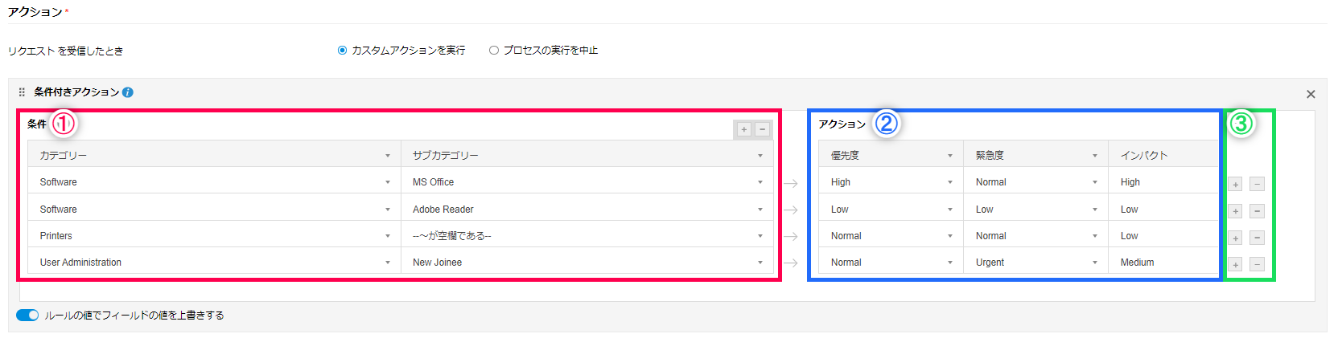Click the インパクト column header

1162,155
